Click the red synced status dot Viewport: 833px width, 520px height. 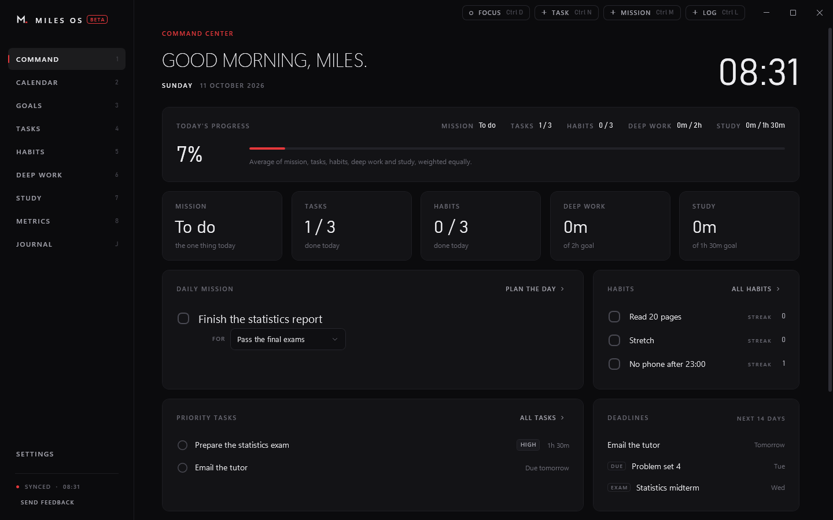point(18,487)
